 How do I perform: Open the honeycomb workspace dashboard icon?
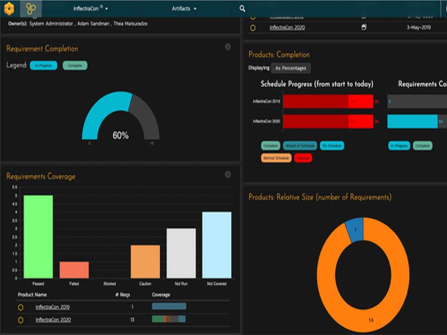(31, 8)
